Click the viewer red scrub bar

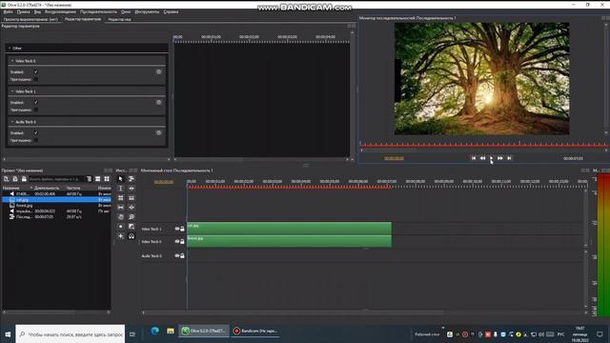[483, 146]
